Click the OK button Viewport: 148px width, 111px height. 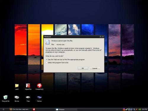click(83, 68)
